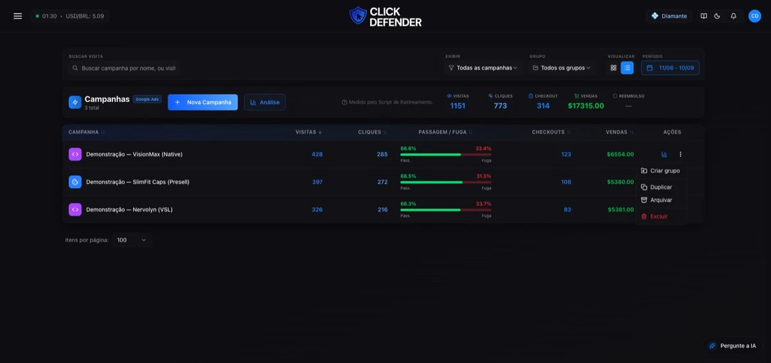Image resolution: width=771 pixels, height=363 pixels.
Task: Open Pergunte a IA assistant
Action: pos(732,346)
